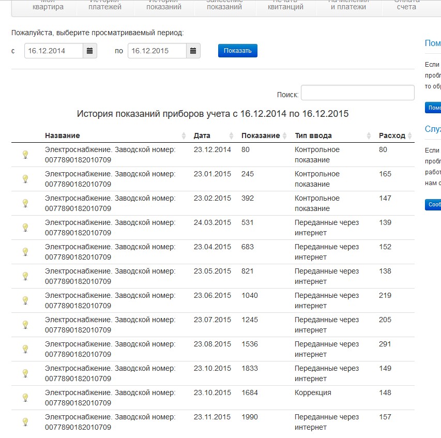Go to the Начисления и платежи tab
The image size is (441, 438).
(x=348, y=6)
